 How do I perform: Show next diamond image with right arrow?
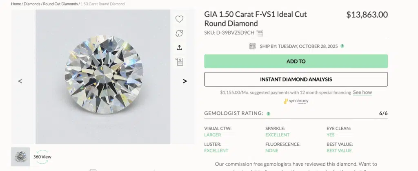click(185, 81)
